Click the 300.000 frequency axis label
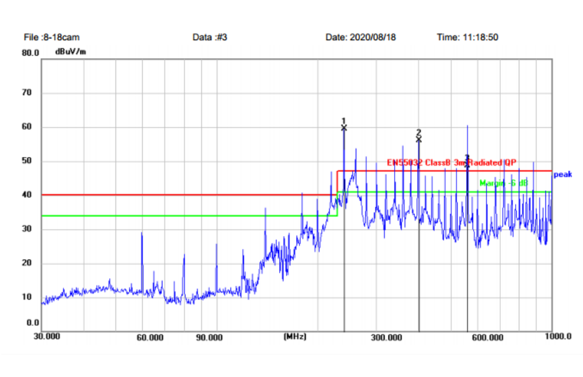This screenshot has height=377, width=583. (x=387, y=337)
